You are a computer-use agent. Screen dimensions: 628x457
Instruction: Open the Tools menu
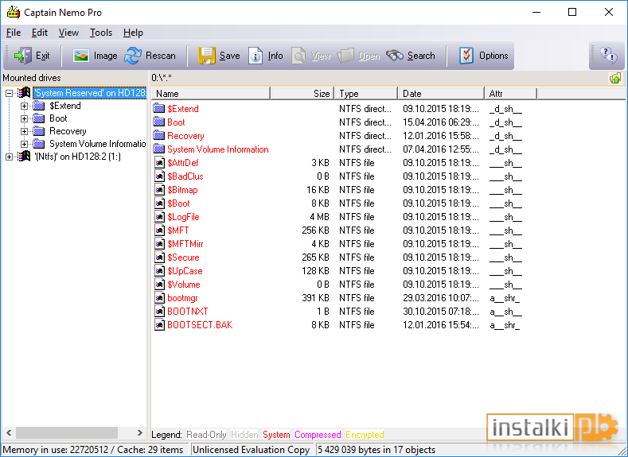pyautogui.click(x=101, y=33)
